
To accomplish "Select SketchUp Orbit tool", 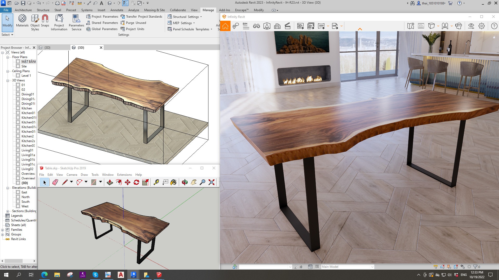I will [x=185, y=182].
